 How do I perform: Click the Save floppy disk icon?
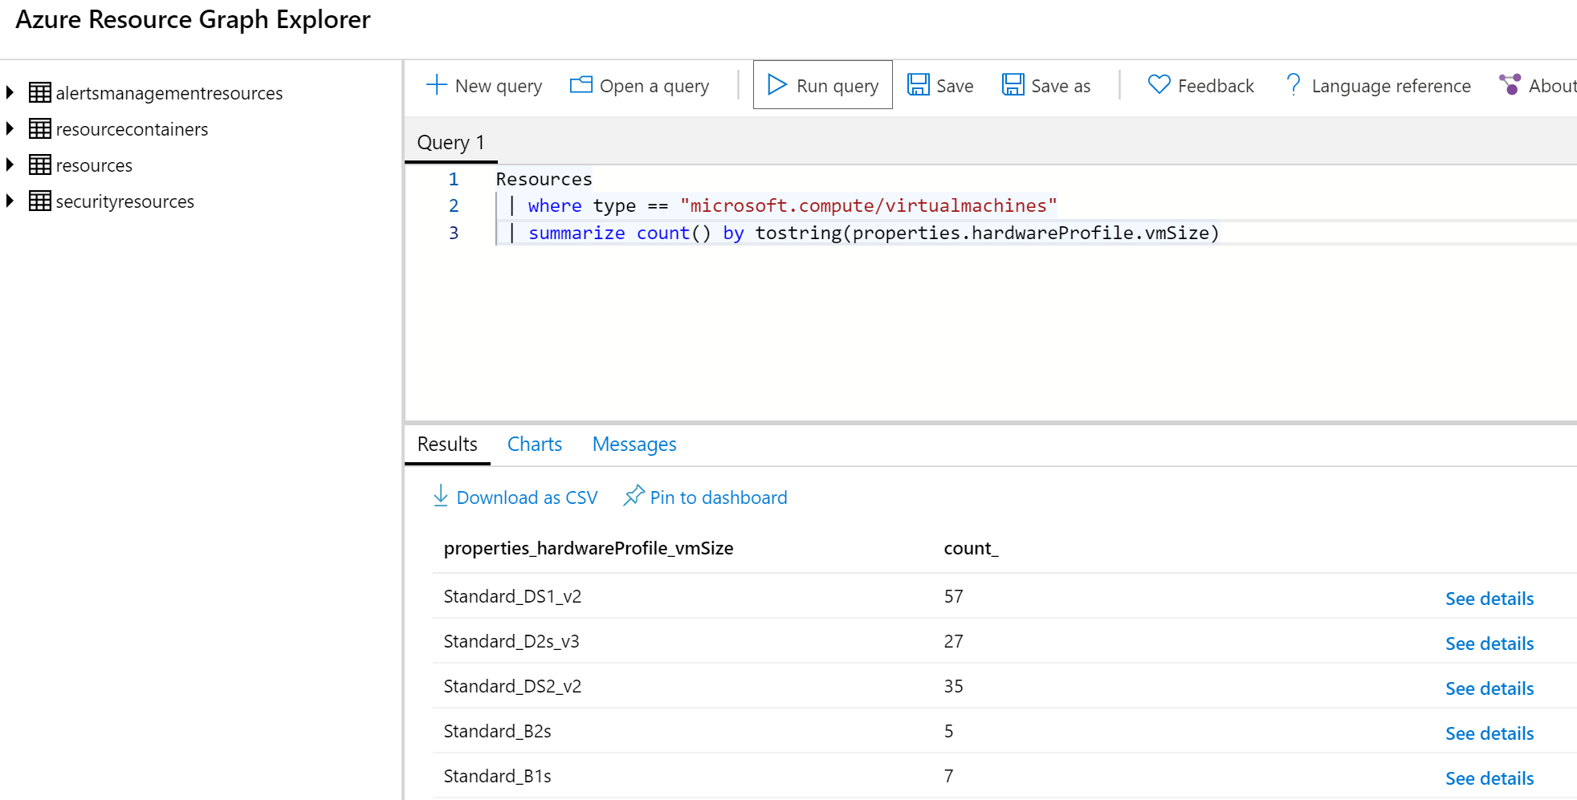coord(918,84)
